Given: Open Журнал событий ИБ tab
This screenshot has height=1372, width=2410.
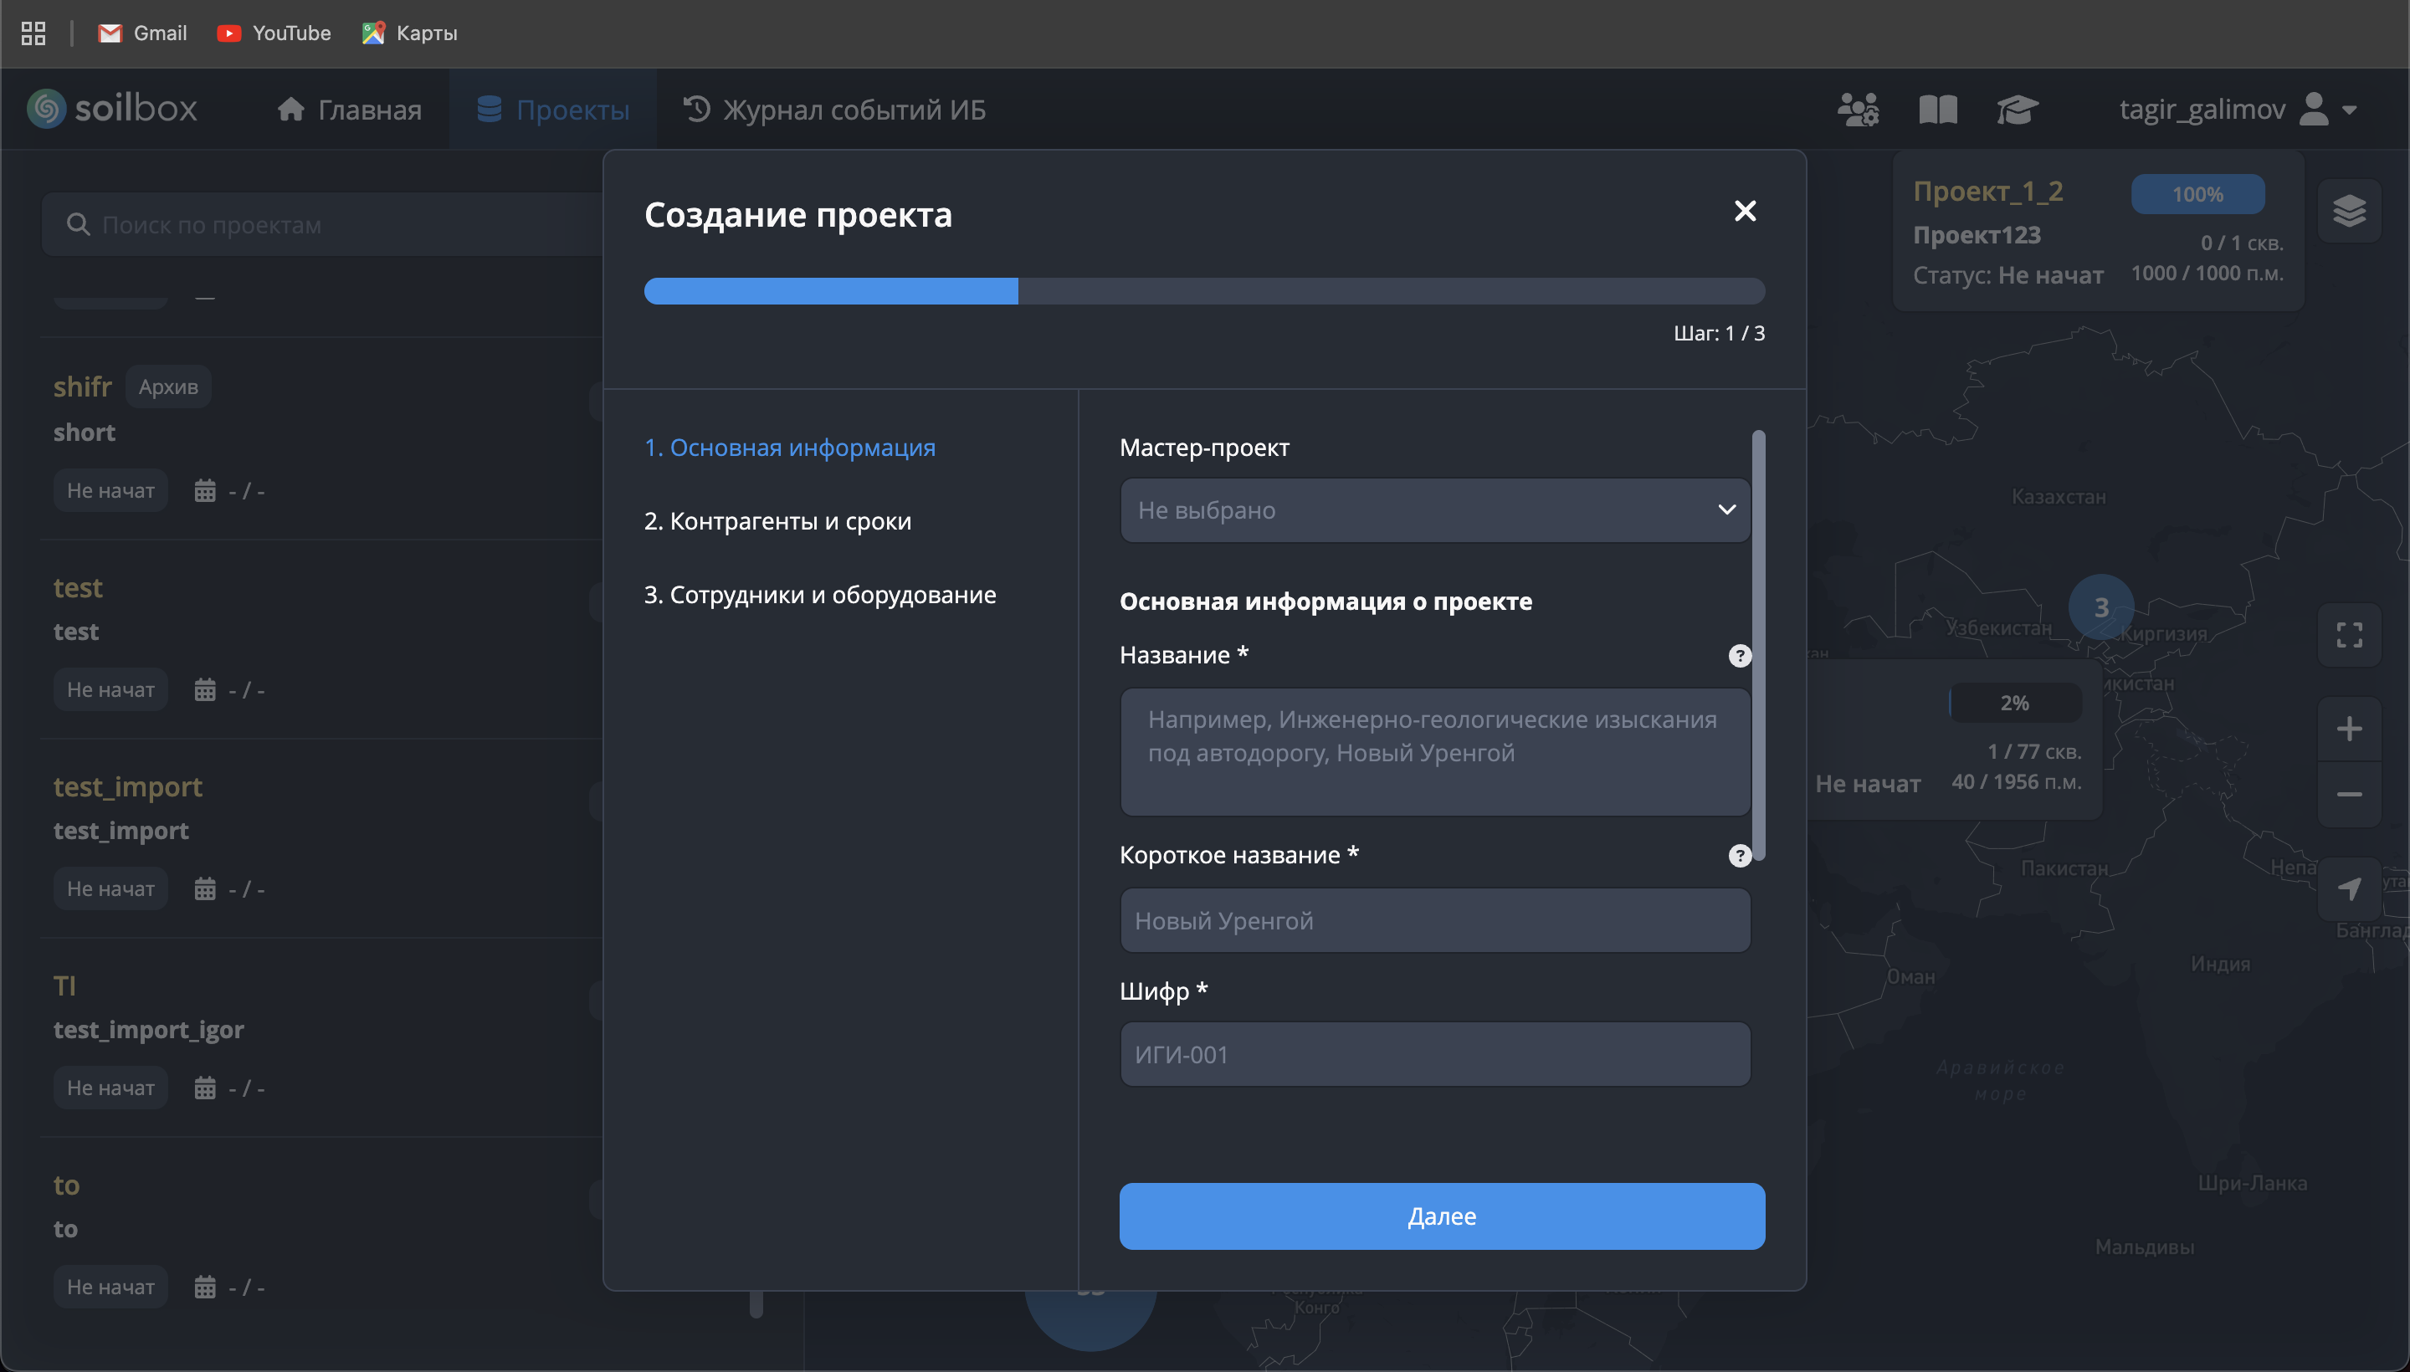Looking at the screenshot, I should click(834, 110).
